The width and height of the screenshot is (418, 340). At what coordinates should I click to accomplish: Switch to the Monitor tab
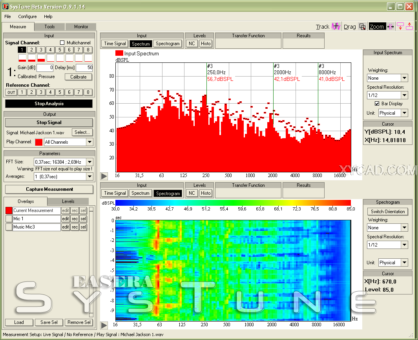(81, 27)
